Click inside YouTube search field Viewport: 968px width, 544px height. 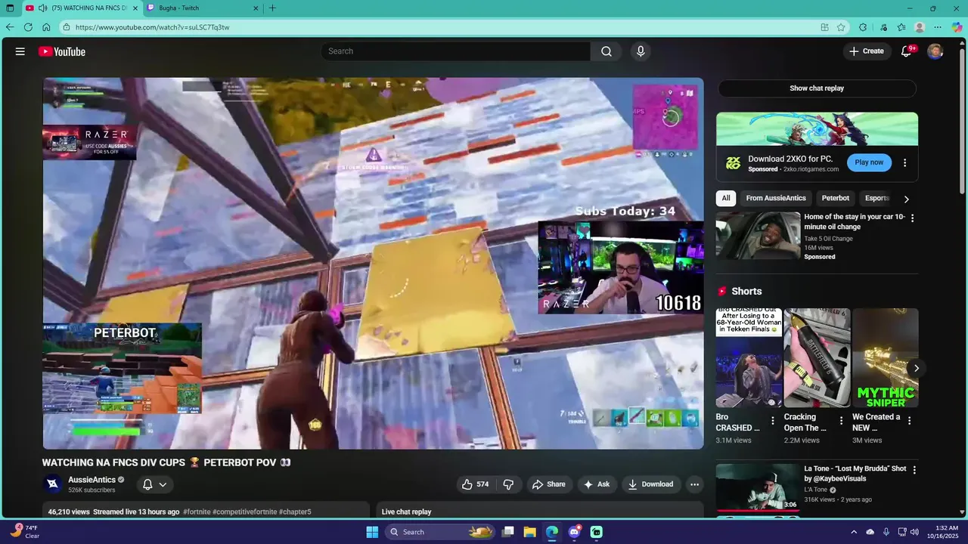pos(456,51)
